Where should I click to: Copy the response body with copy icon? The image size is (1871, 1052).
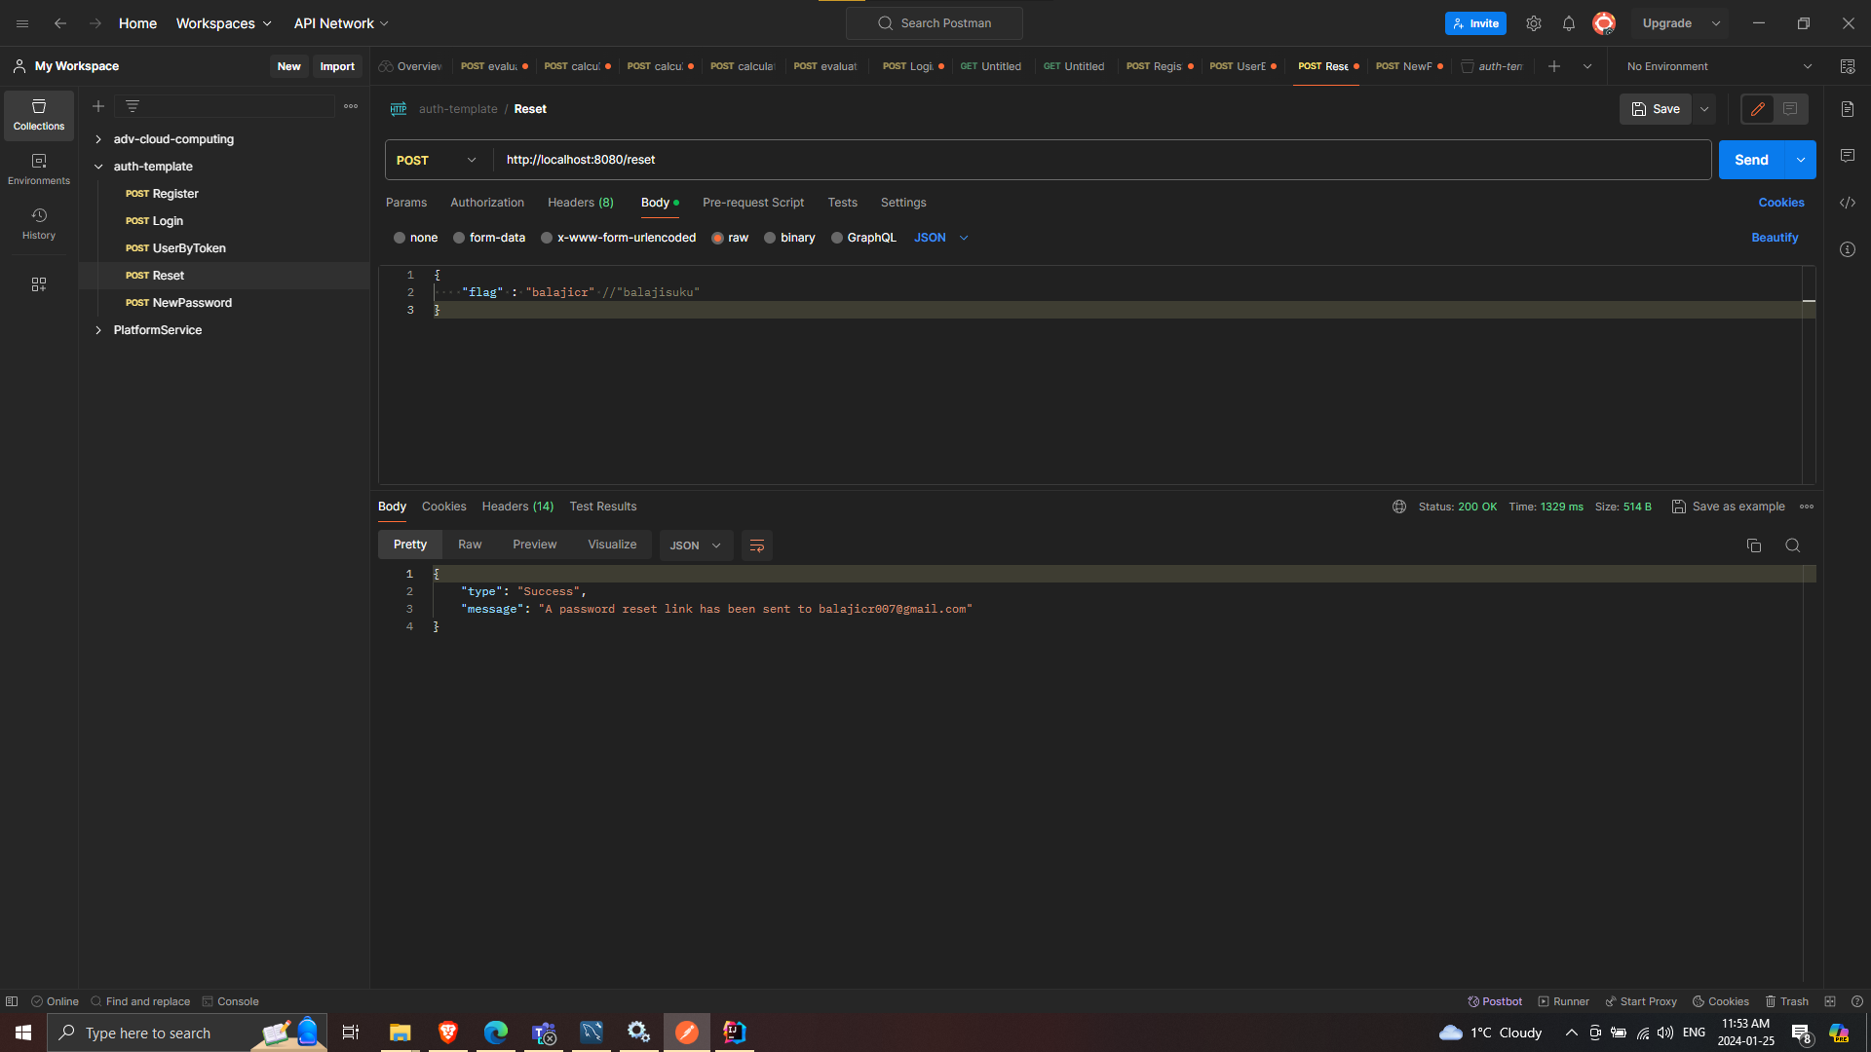pyautogui.click(x=1754, y=545)
